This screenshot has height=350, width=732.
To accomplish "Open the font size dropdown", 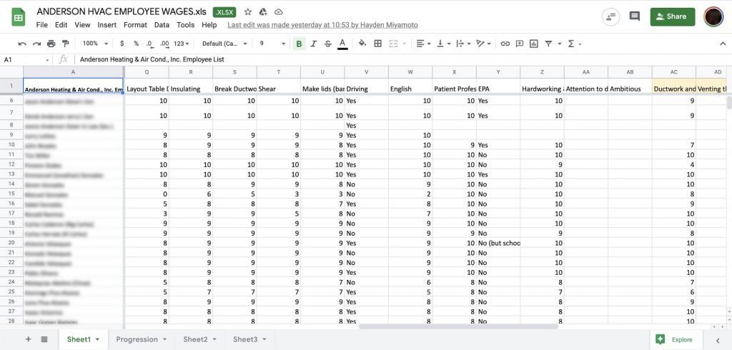I will [272, 44].
